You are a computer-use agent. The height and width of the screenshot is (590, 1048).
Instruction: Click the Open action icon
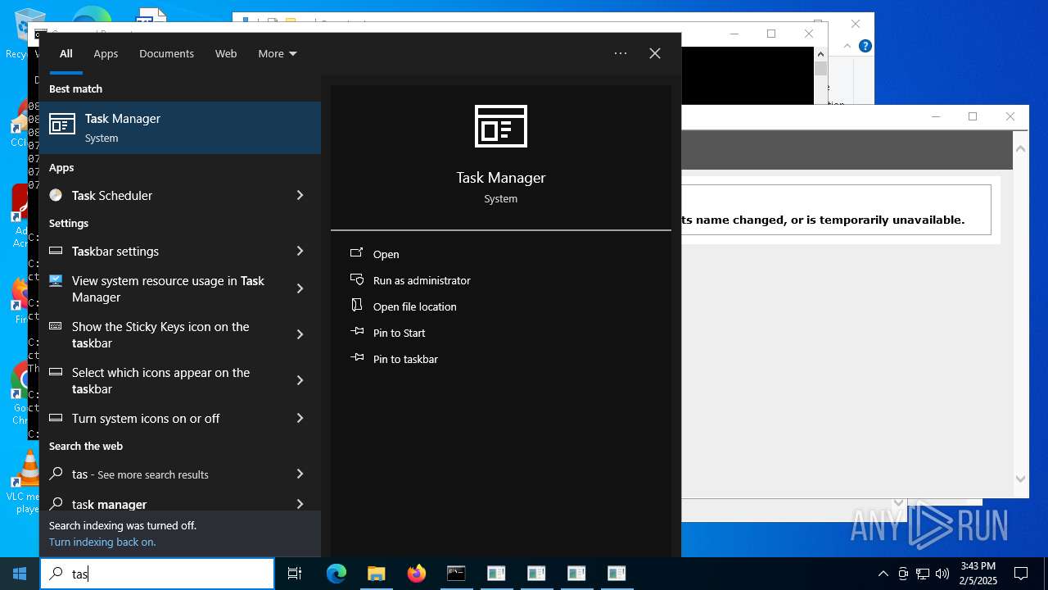tap(357, 253)
